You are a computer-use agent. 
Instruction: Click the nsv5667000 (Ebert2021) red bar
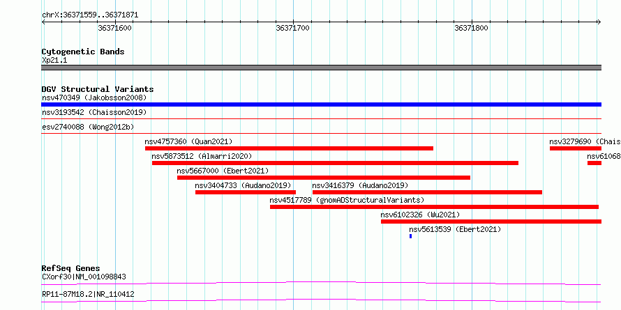tap(324, 178)
